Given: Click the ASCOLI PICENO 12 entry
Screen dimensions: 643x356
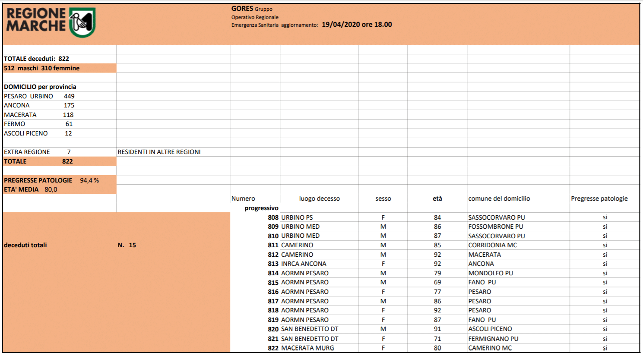Looking at the screenshot, I should pos(38,133).
